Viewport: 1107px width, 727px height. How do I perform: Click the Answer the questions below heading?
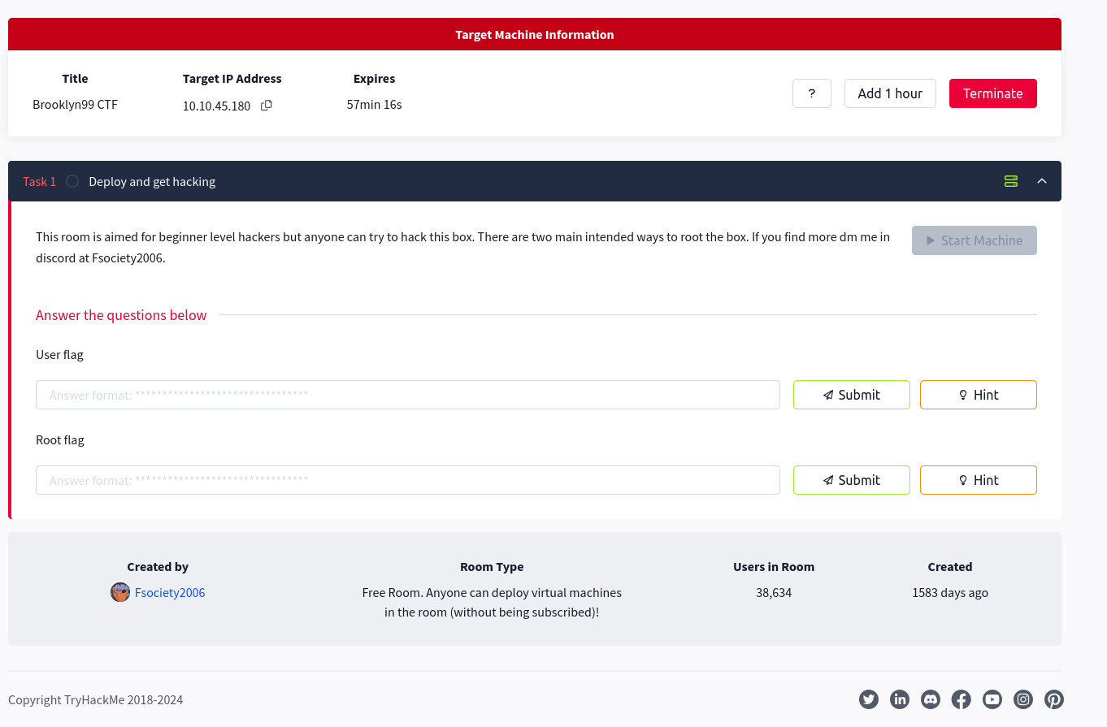pyautogui.click(x=121, y=314)
